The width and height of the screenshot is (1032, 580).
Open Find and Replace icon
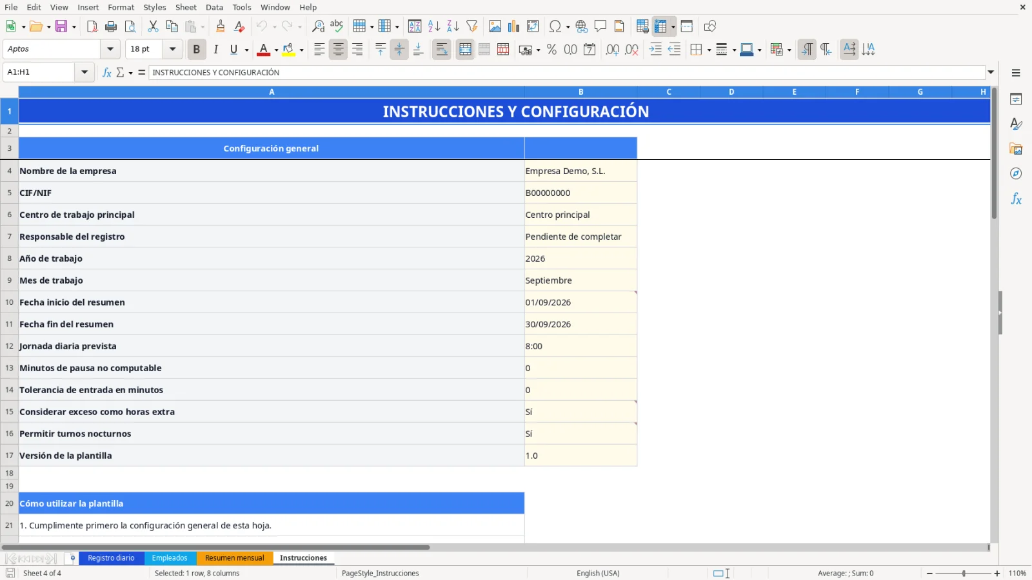[x=318, y=26]
